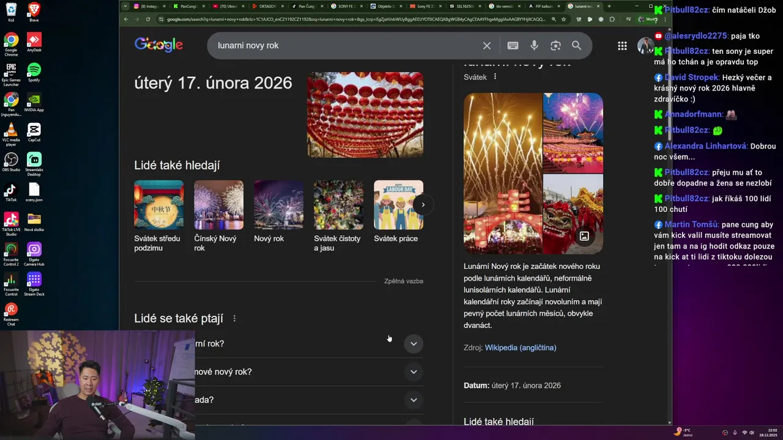Open the on-screen keyboard input tool

coord(513,46)
